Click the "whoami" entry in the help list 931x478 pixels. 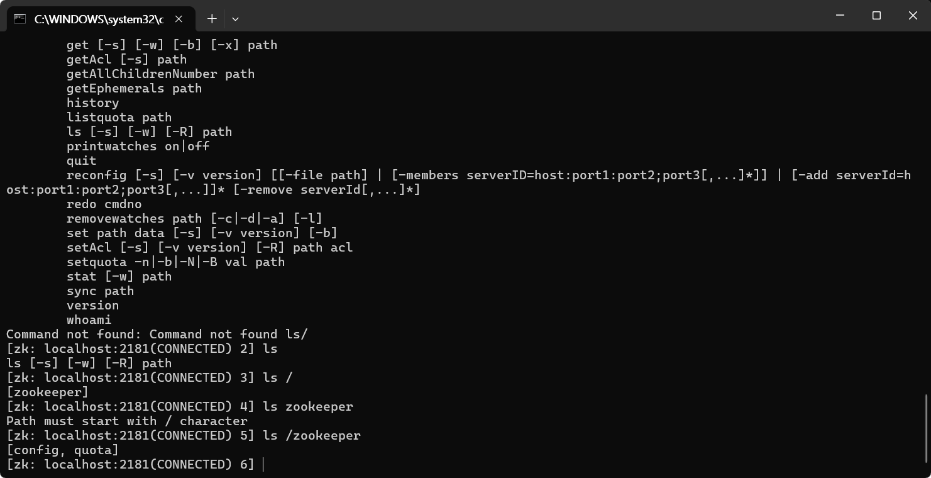coord(89,320)
